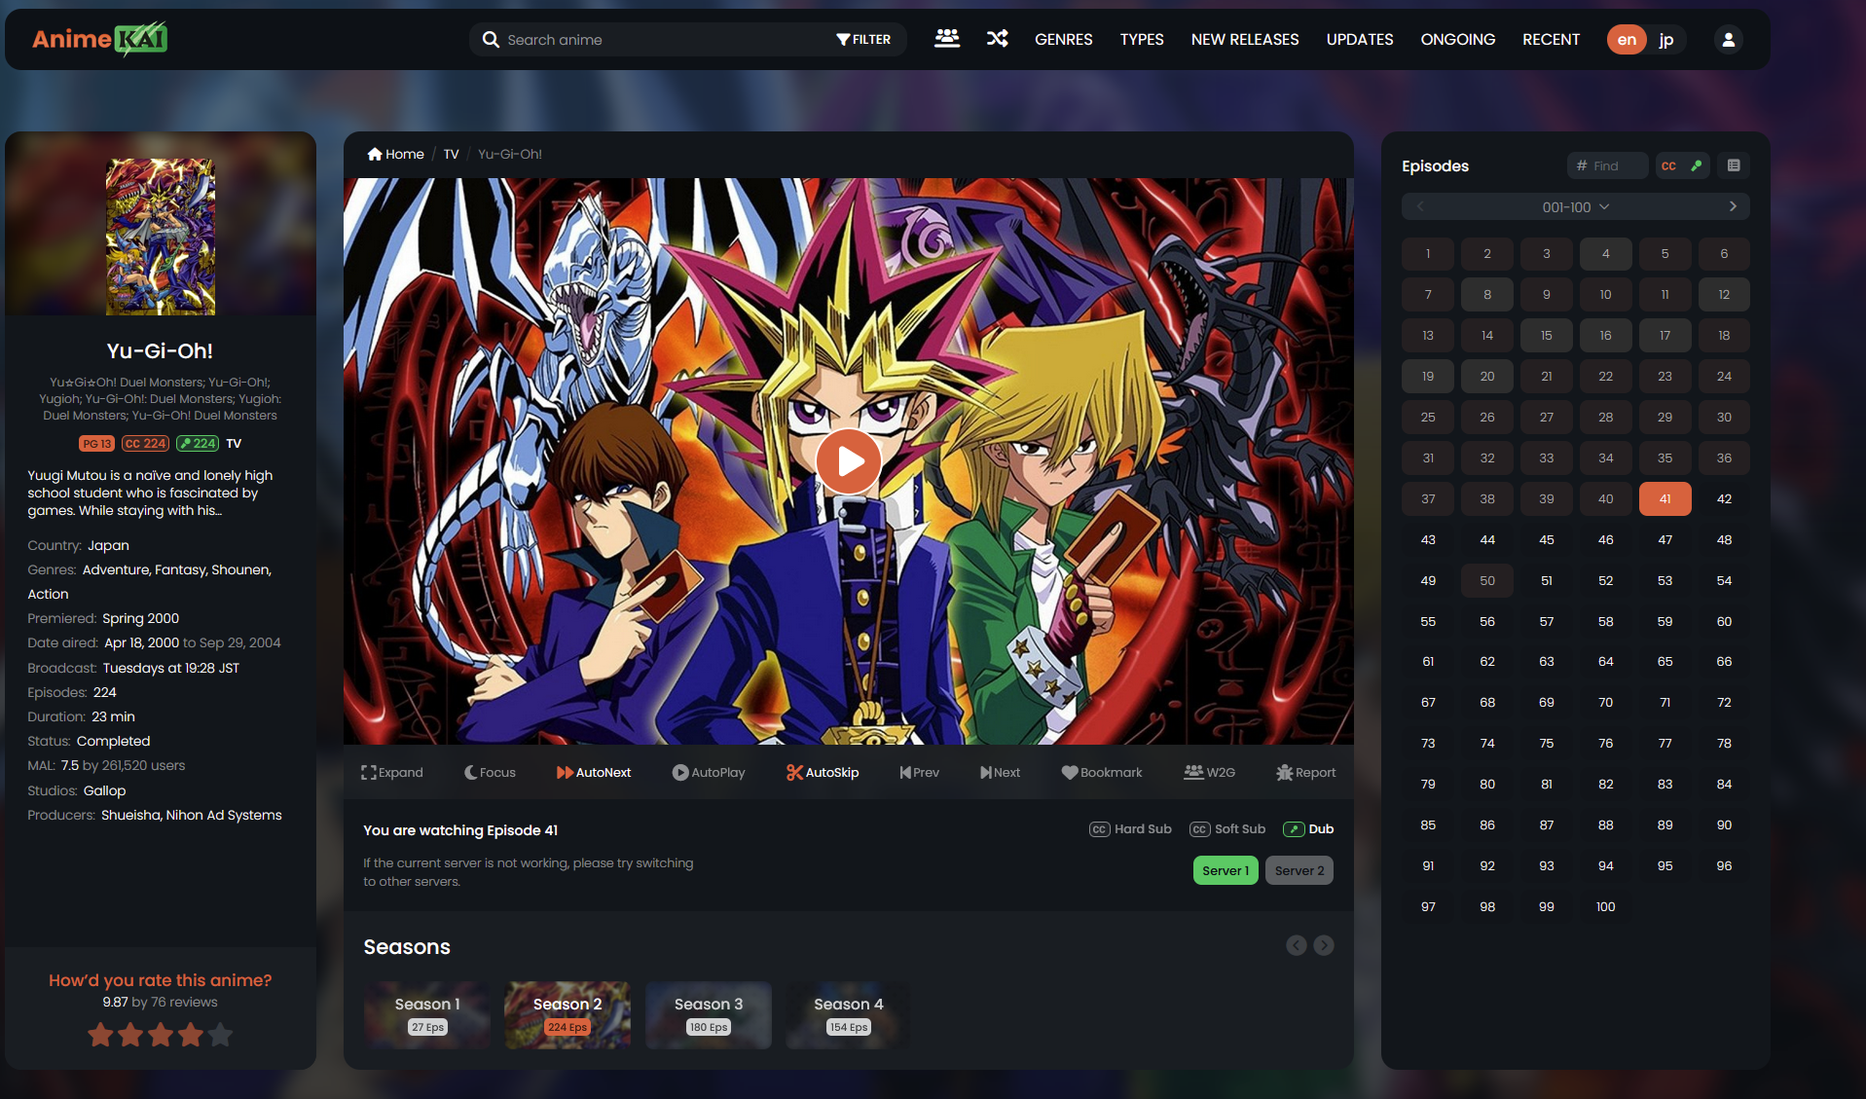1866x1099 pixels.
Task: Play the video with center play button
Action: coord(848,460)
